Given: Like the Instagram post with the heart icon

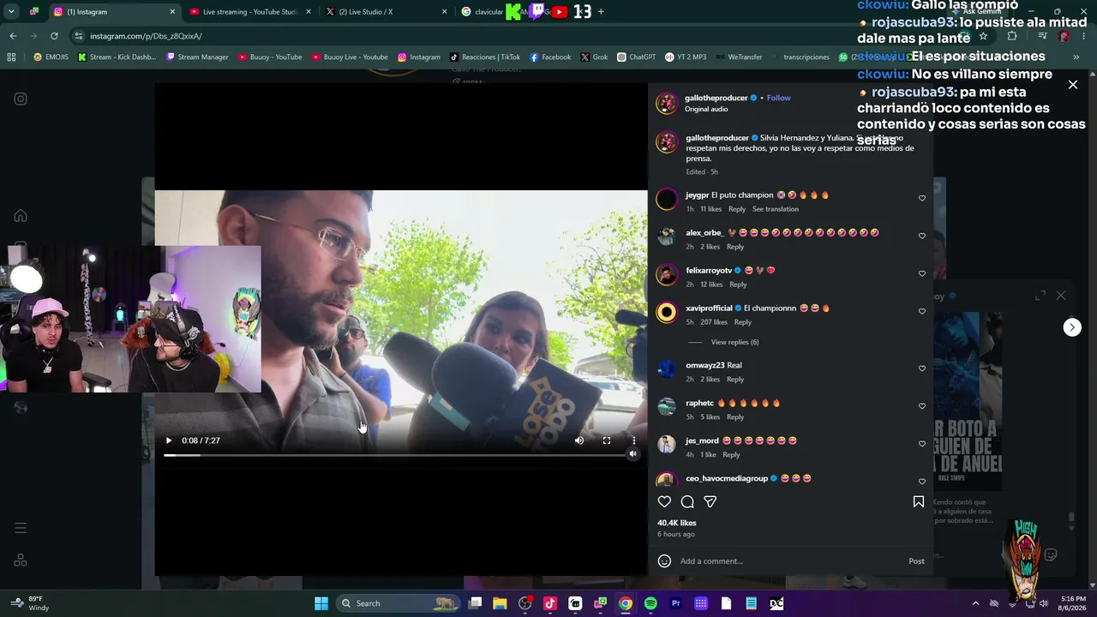Looking at the screenshot, I should coord(664,502).
